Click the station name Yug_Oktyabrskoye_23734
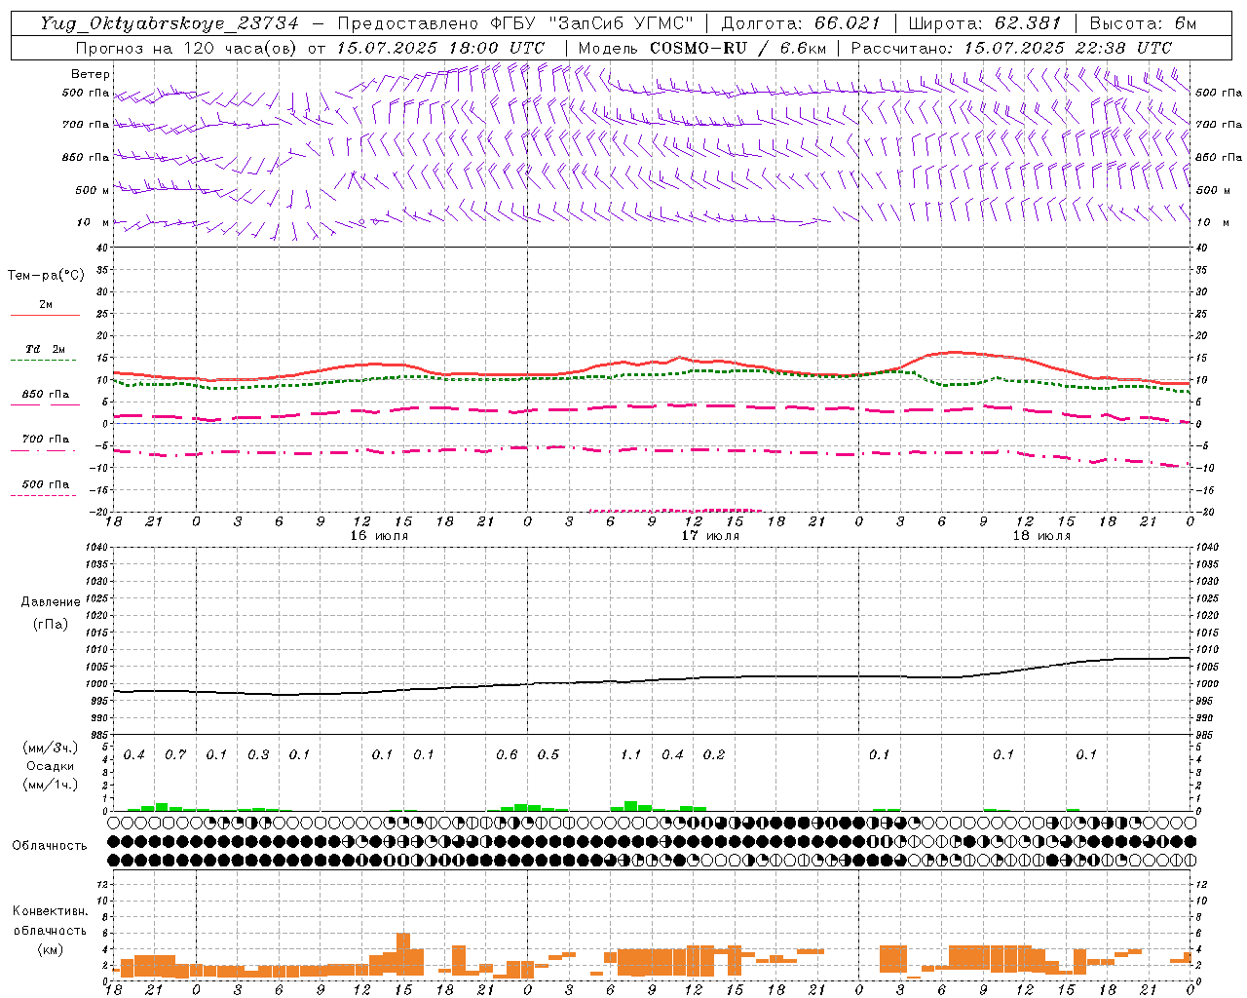1247x998 pixels. tap(170, 23)
